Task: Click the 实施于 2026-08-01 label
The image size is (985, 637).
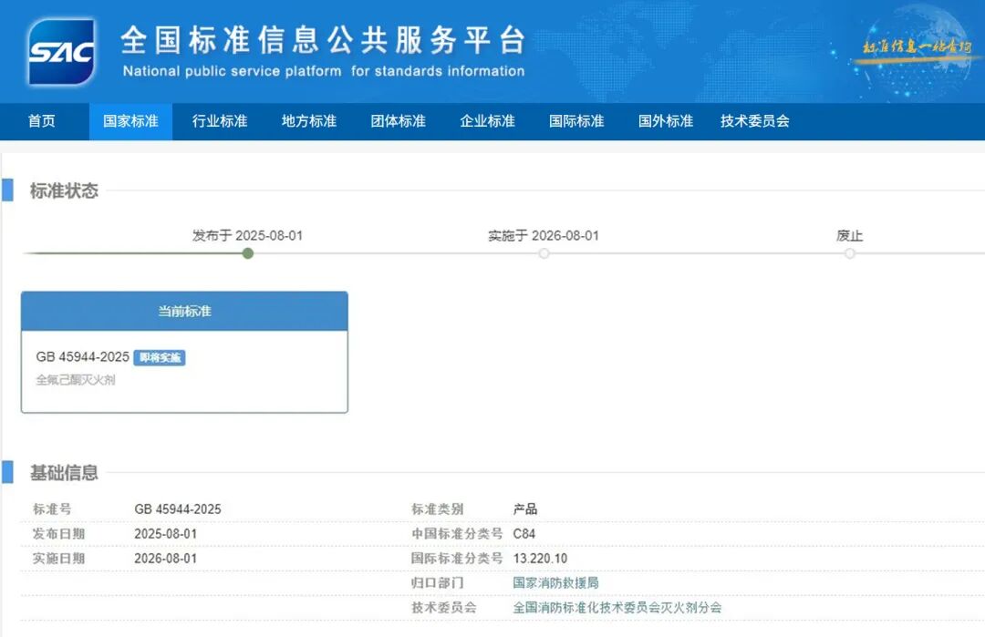Action: [x=544, y=236]
